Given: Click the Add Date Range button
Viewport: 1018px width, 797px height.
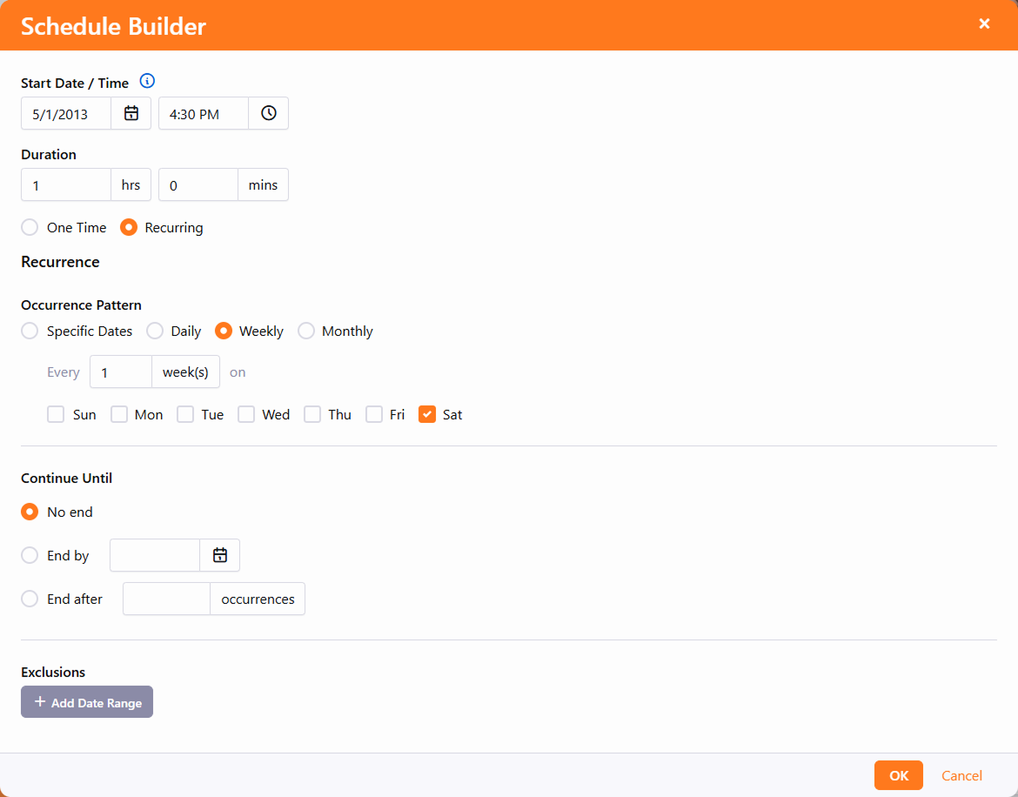Looking at the screenshot, I should (87, 702).
